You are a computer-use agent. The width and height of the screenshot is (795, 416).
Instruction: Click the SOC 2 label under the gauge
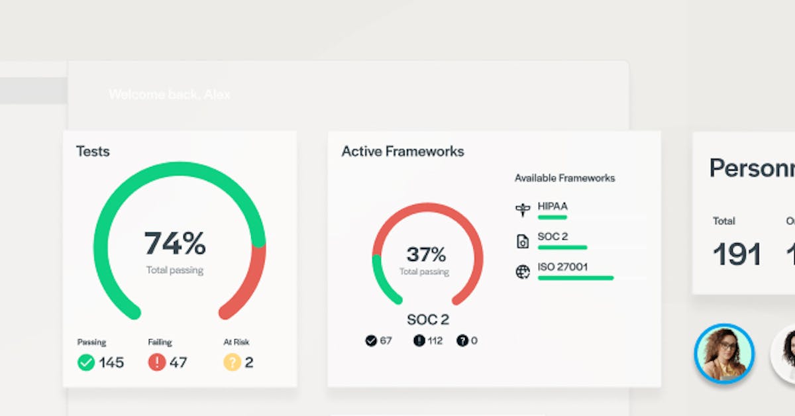[x=429, y=319]
